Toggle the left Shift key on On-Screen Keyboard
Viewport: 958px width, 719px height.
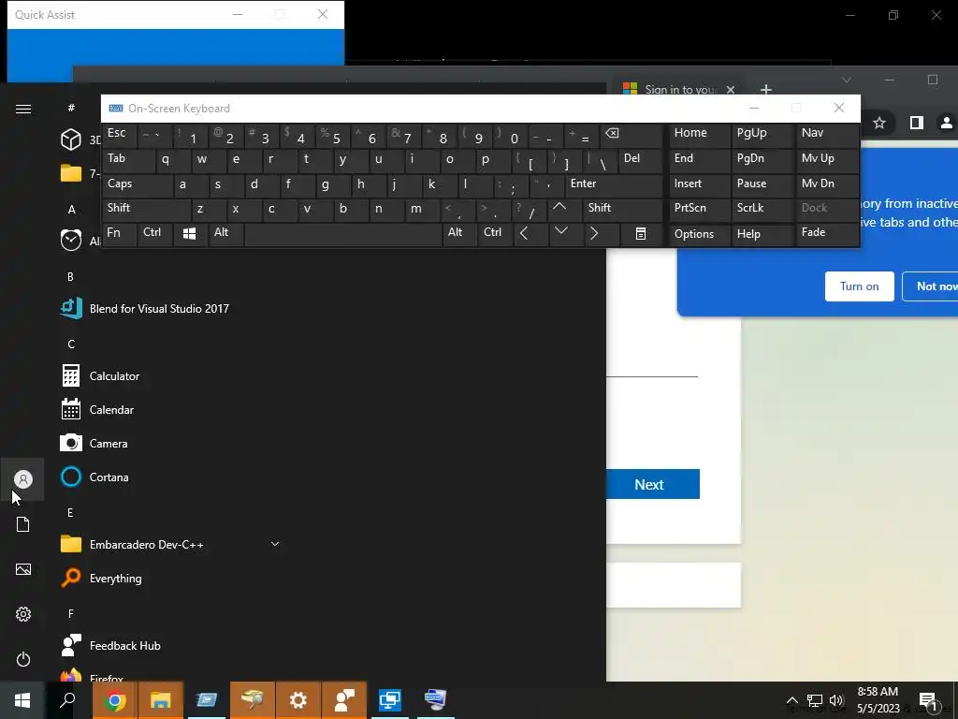147,209
